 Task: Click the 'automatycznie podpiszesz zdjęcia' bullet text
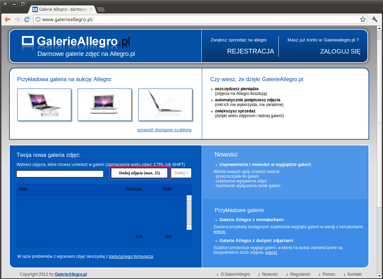point(248,100)
